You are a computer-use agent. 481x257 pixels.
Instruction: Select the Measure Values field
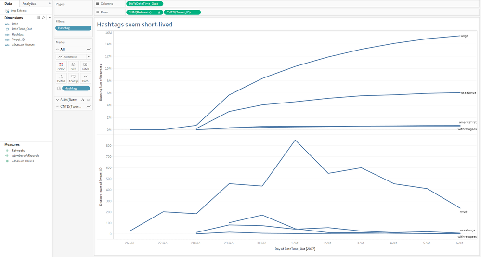[23, 161]
